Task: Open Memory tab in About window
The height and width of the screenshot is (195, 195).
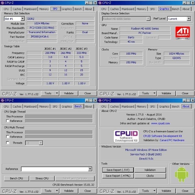Action: point(141,107)
